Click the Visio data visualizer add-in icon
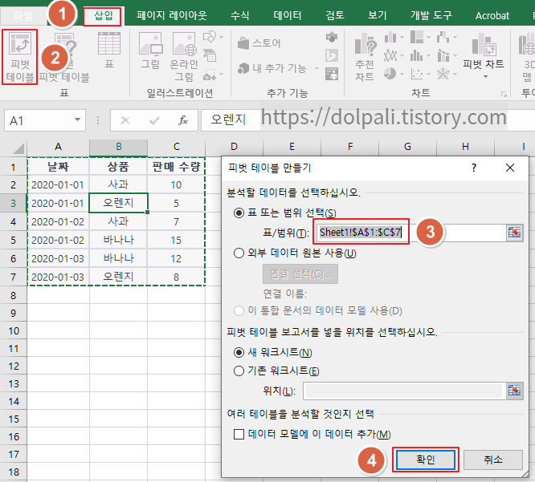This screenshot has width=535, height=482. click(332, 37)
